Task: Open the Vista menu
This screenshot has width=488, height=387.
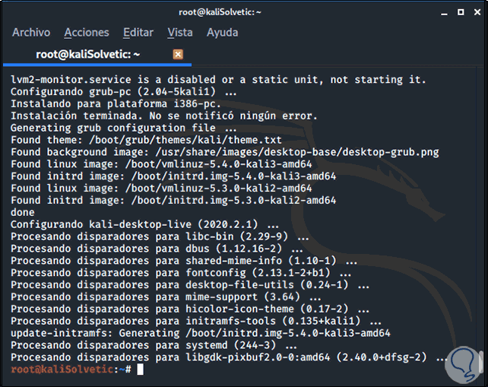Action: (180, 33)
